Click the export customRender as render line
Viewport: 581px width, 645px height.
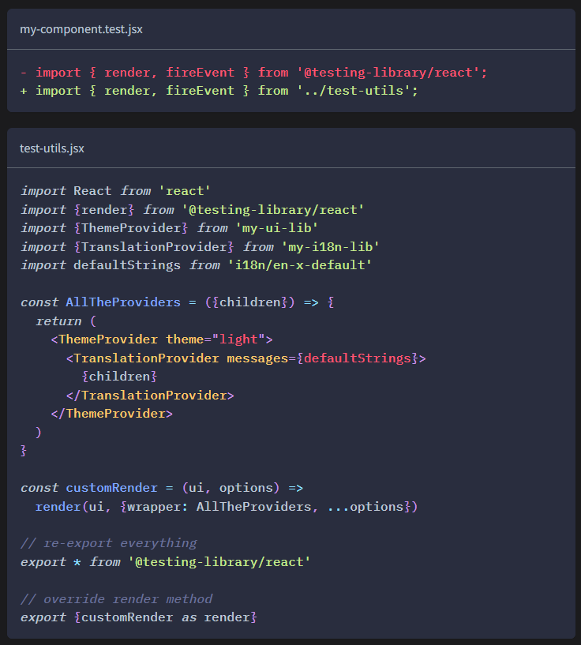tap(139, 617)
